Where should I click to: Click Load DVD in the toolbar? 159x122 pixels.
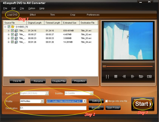tap(12, 15)
